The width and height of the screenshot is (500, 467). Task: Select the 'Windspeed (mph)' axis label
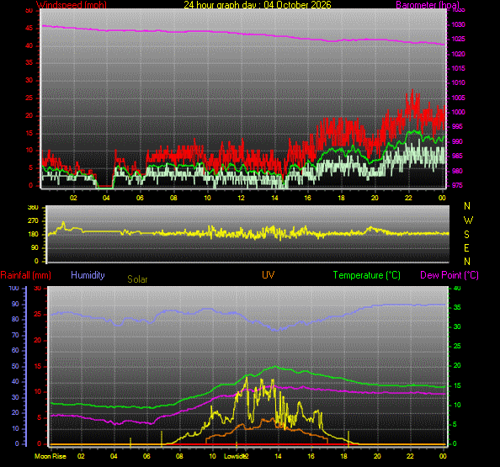coord(72,5)
